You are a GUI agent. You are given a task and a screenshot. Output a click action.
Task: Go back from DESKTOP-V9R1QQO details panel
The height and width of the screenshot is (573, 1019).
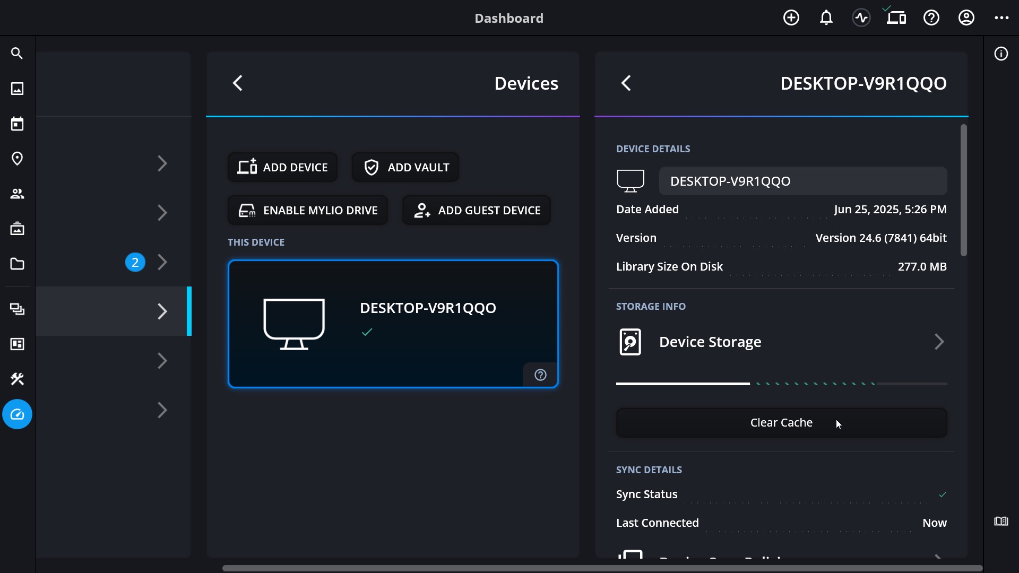click(626, 83)
